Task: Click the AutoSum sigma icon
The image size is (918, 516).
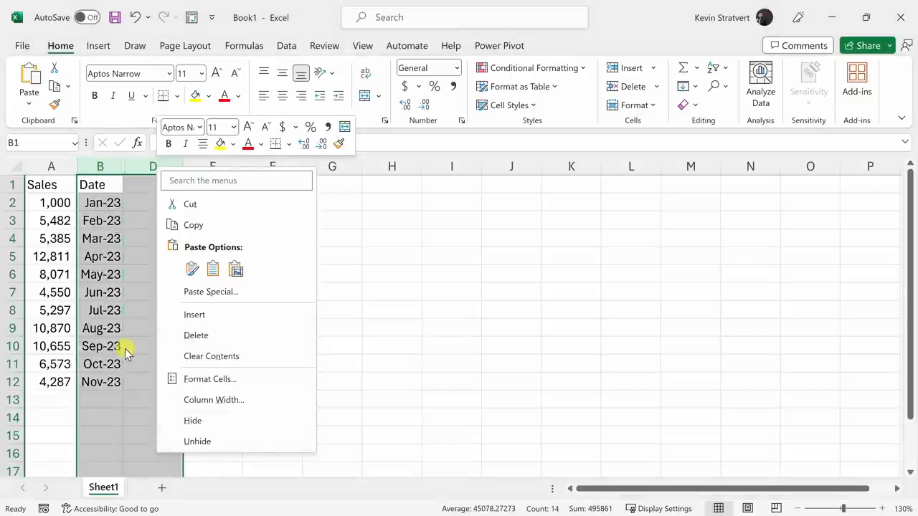Action: (683, 67)
